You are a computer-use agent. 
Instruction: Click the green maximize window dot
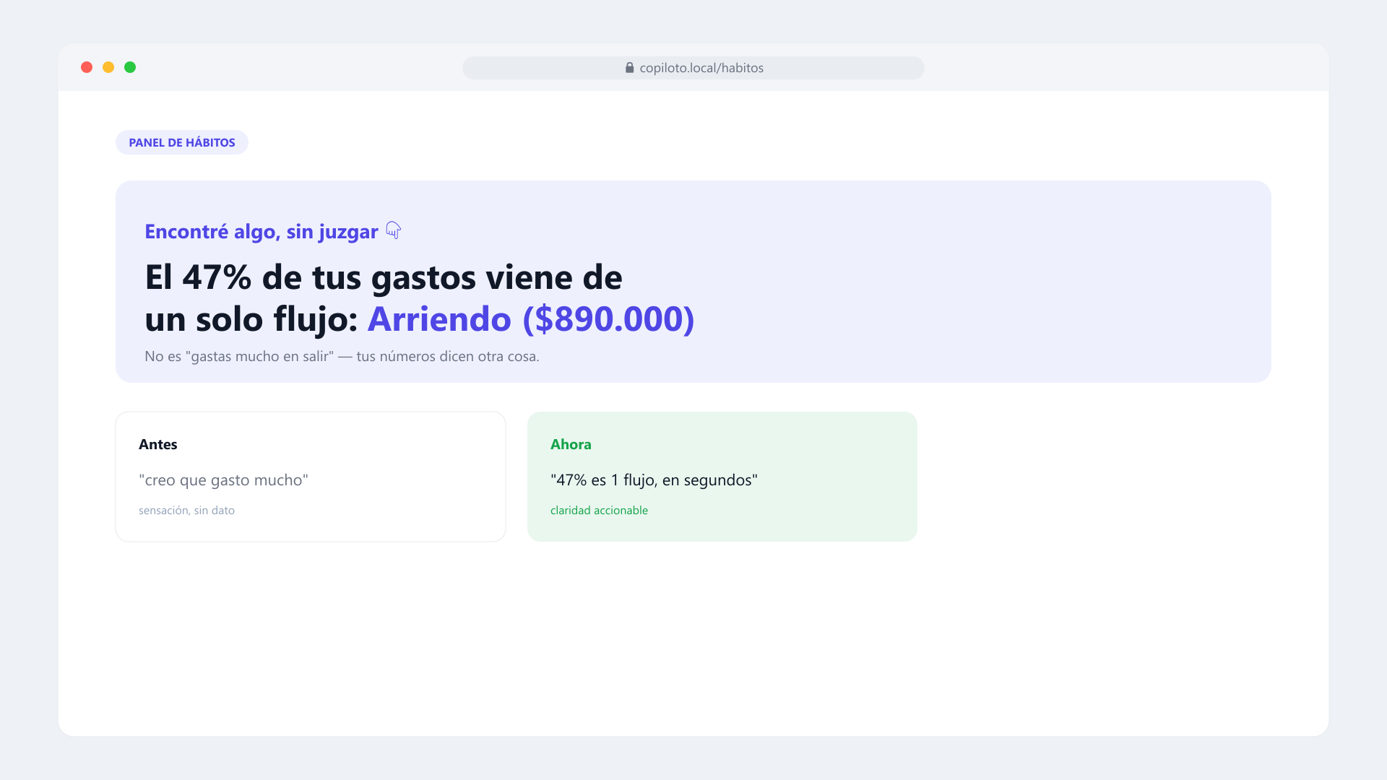(x=130, y=67)
